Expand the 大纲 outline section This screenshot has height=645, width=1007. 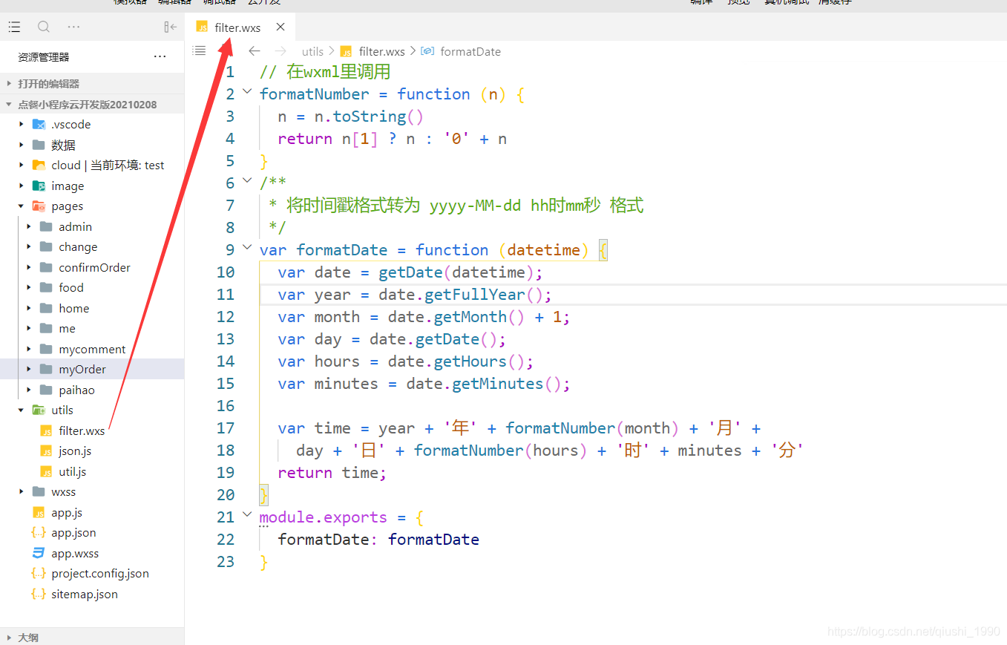[x=92, y=637]
